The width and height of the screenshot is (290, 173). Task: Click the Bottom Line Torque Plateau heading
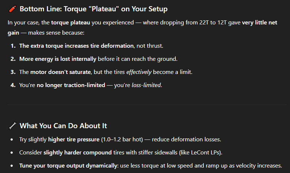tap(94, 9)
